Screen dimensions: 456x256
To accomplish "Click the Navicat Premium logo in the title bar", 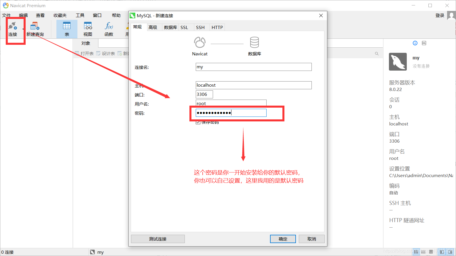I will [x=6, y=5].
